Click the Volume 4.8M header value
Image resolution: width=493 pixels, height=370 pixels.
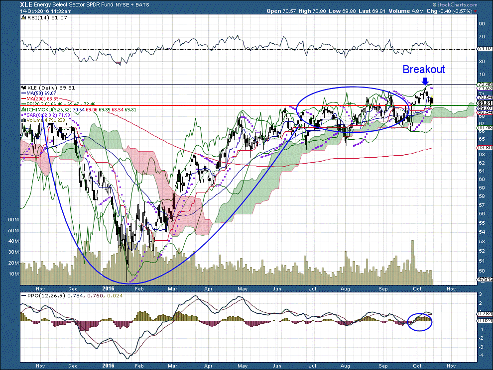(x=406, y=11)
